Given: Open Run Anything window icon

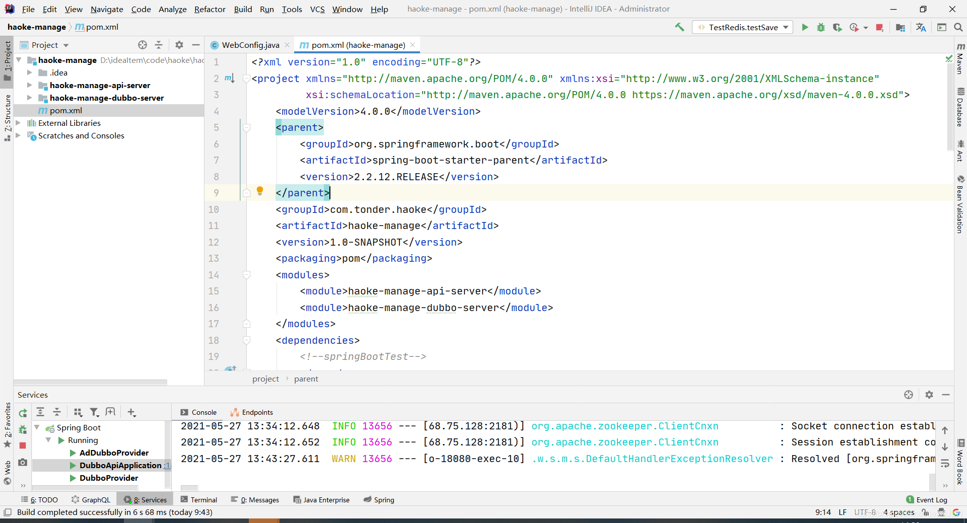Looking at the screenshot, I should [x=941, y=27].
